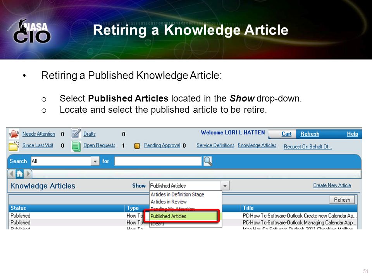Click Create New Article link

[332, 185]
